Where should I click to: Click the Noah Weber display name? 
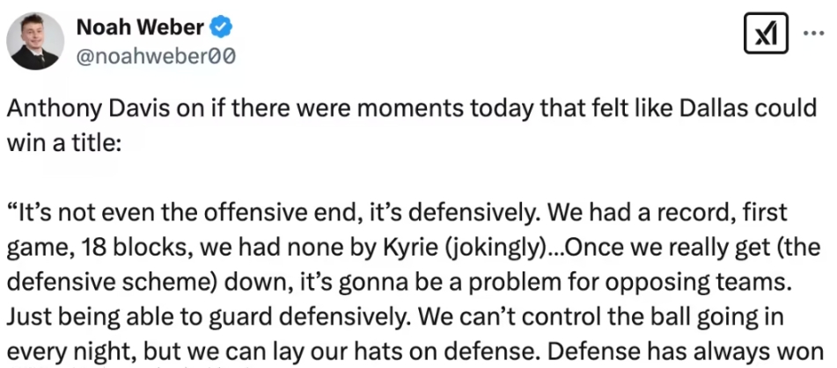pos(141,27)
